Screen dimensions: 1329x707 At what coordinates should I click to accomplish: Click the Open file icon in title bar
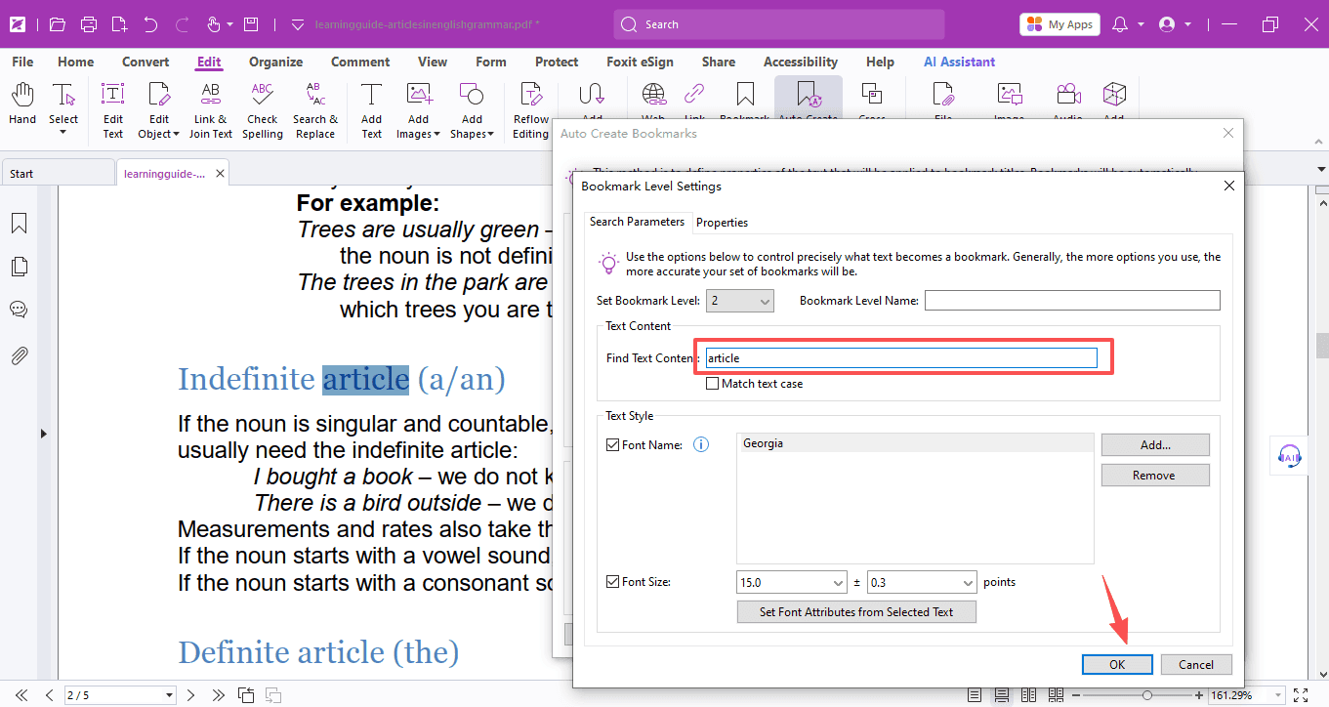[58, 24]
